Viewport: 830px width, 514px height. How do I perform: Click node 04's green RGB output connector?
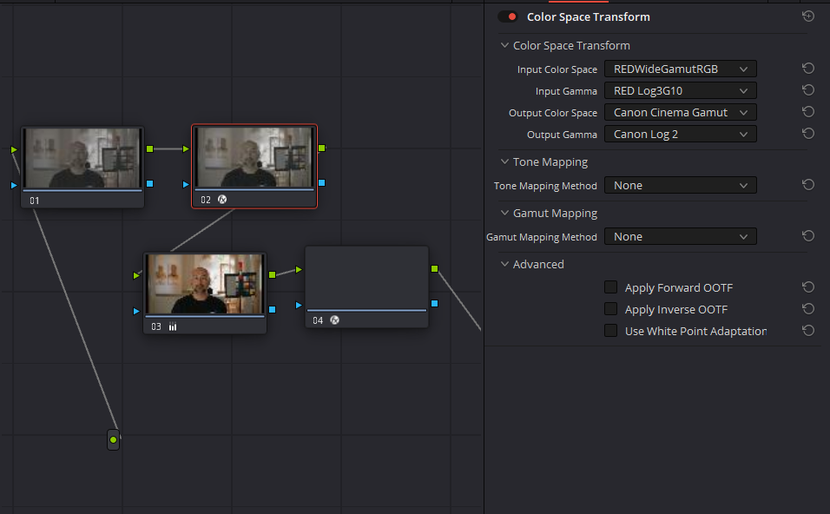coord(435,269)
